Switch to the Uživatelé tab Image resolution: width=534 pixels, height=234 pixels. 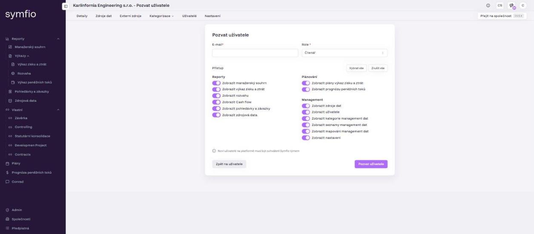coord(189,16)
